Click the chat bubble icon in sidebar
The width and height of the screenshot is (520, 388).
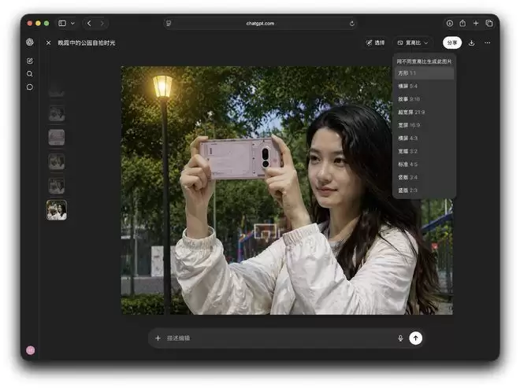pyautogui.click(x=30, y=87)
